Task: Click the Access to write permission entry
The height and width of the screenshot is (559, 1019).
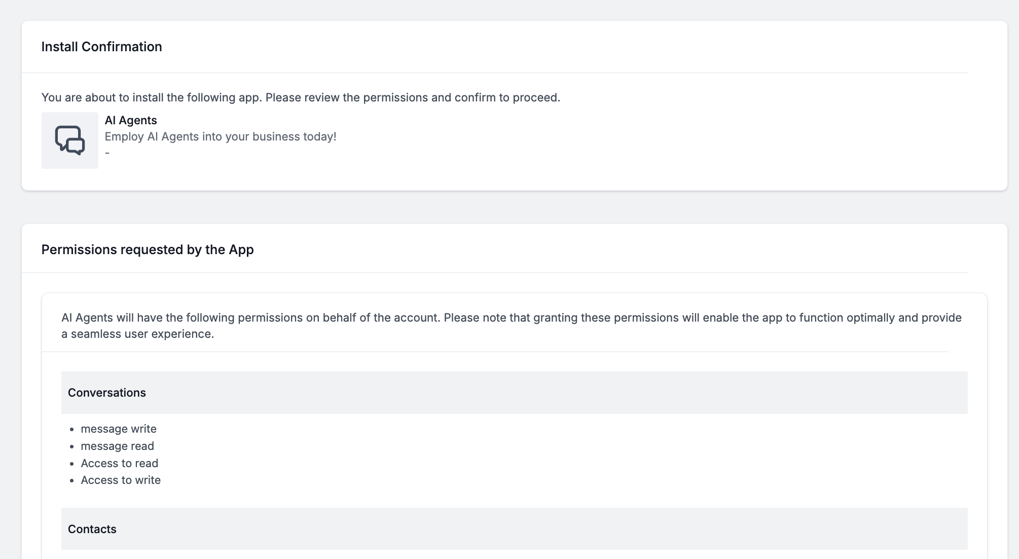Action: [x=120, y=480]
